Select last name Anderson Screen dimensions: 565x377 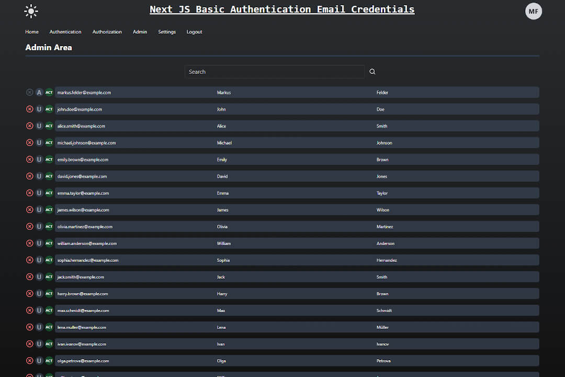(386, 243)
